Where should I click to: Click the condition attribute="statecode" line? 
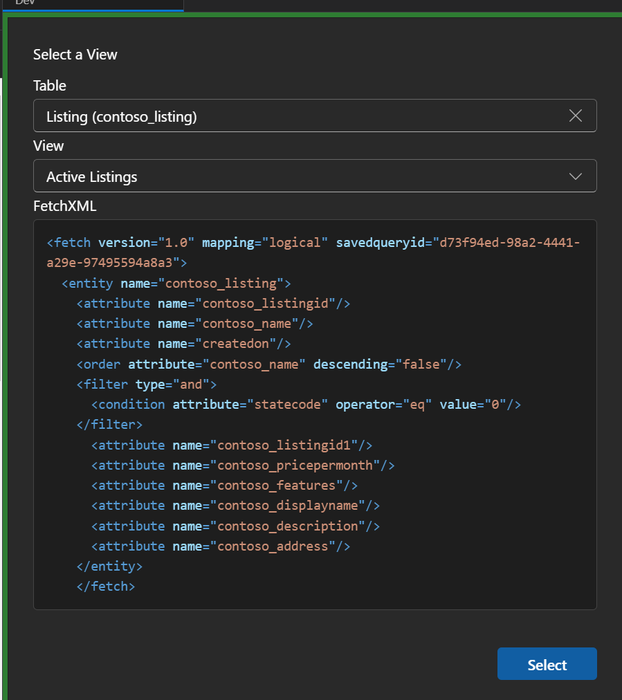tap(306, 405)
